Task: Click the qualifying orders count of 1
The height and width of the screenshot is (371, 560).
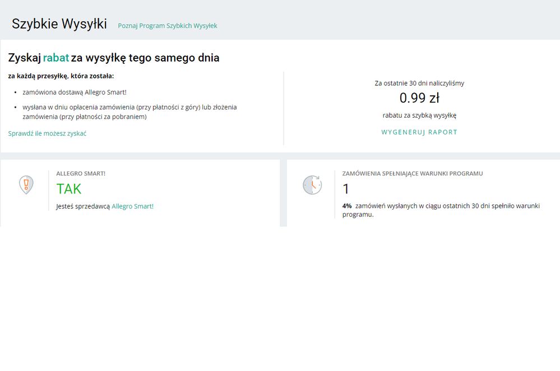Action: pyautogui.click(x=346, y=189)
